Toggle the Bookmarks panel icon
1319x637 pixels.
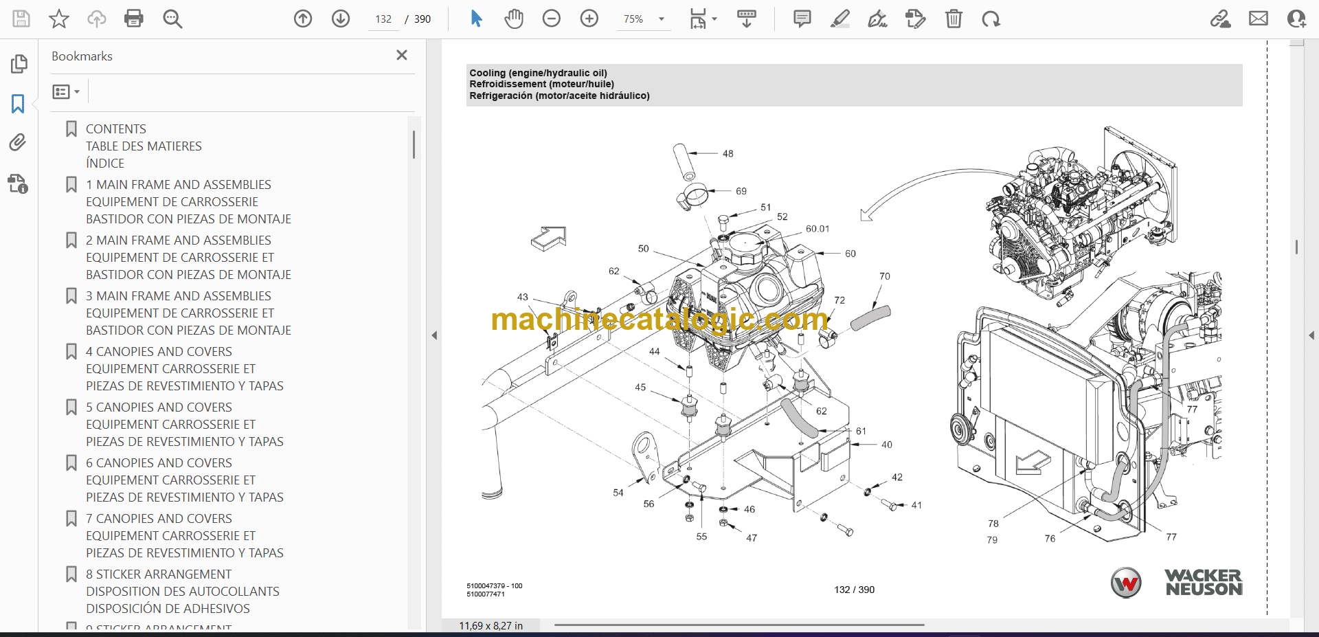[18, 104]
